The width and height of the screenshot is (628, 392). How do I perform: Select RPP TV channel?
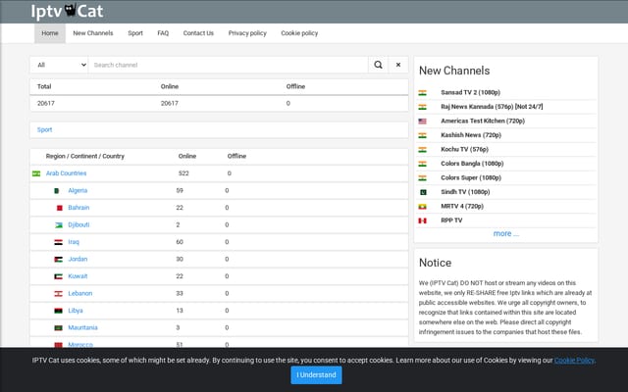click(x=451, y=220)
